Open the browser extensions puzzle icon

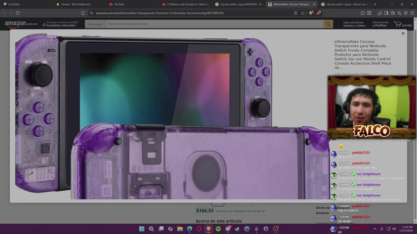(x=363, y=13)
